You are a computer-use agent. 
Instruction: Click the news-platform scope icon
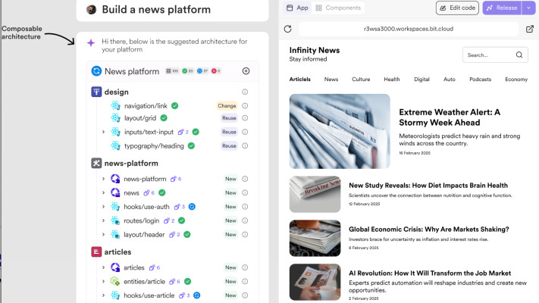click(96, 163)
